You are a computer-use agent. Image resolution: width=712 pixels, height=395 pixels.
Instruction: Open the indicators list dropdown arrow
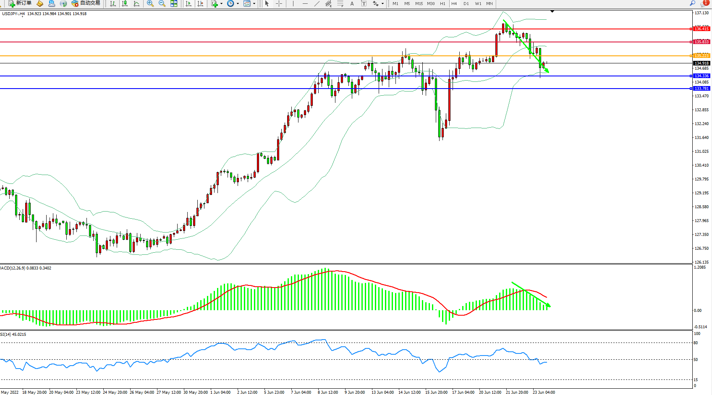click(x=221, y=3)
